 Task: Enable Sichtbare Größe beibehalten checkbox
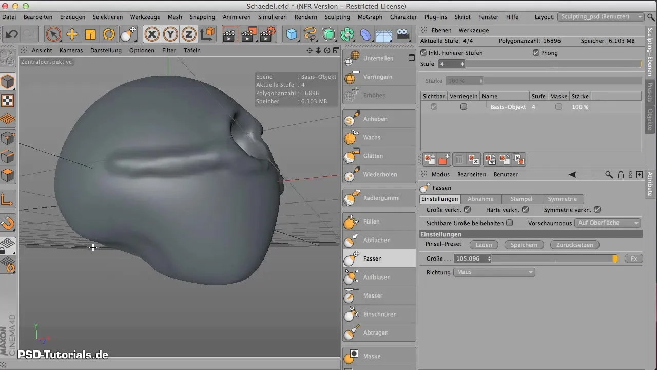(x=509, y=223)
